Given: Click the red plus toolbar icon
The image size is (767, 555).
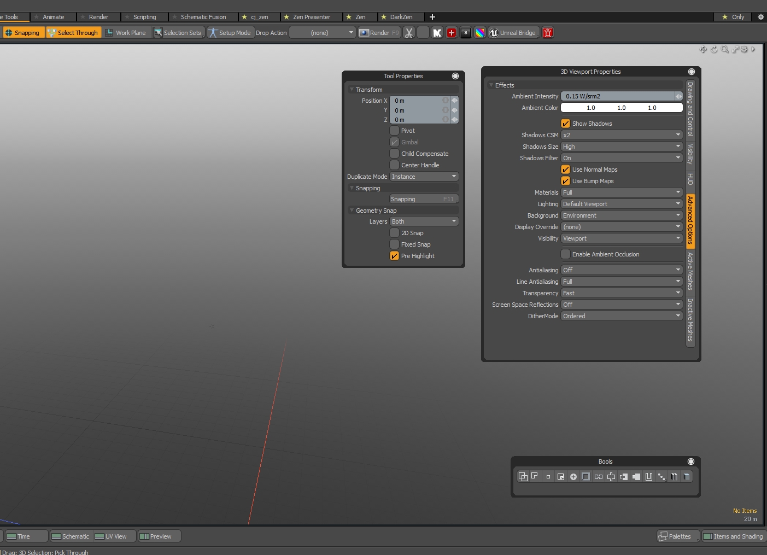Looking at the screenshot, I should (451, 33).
